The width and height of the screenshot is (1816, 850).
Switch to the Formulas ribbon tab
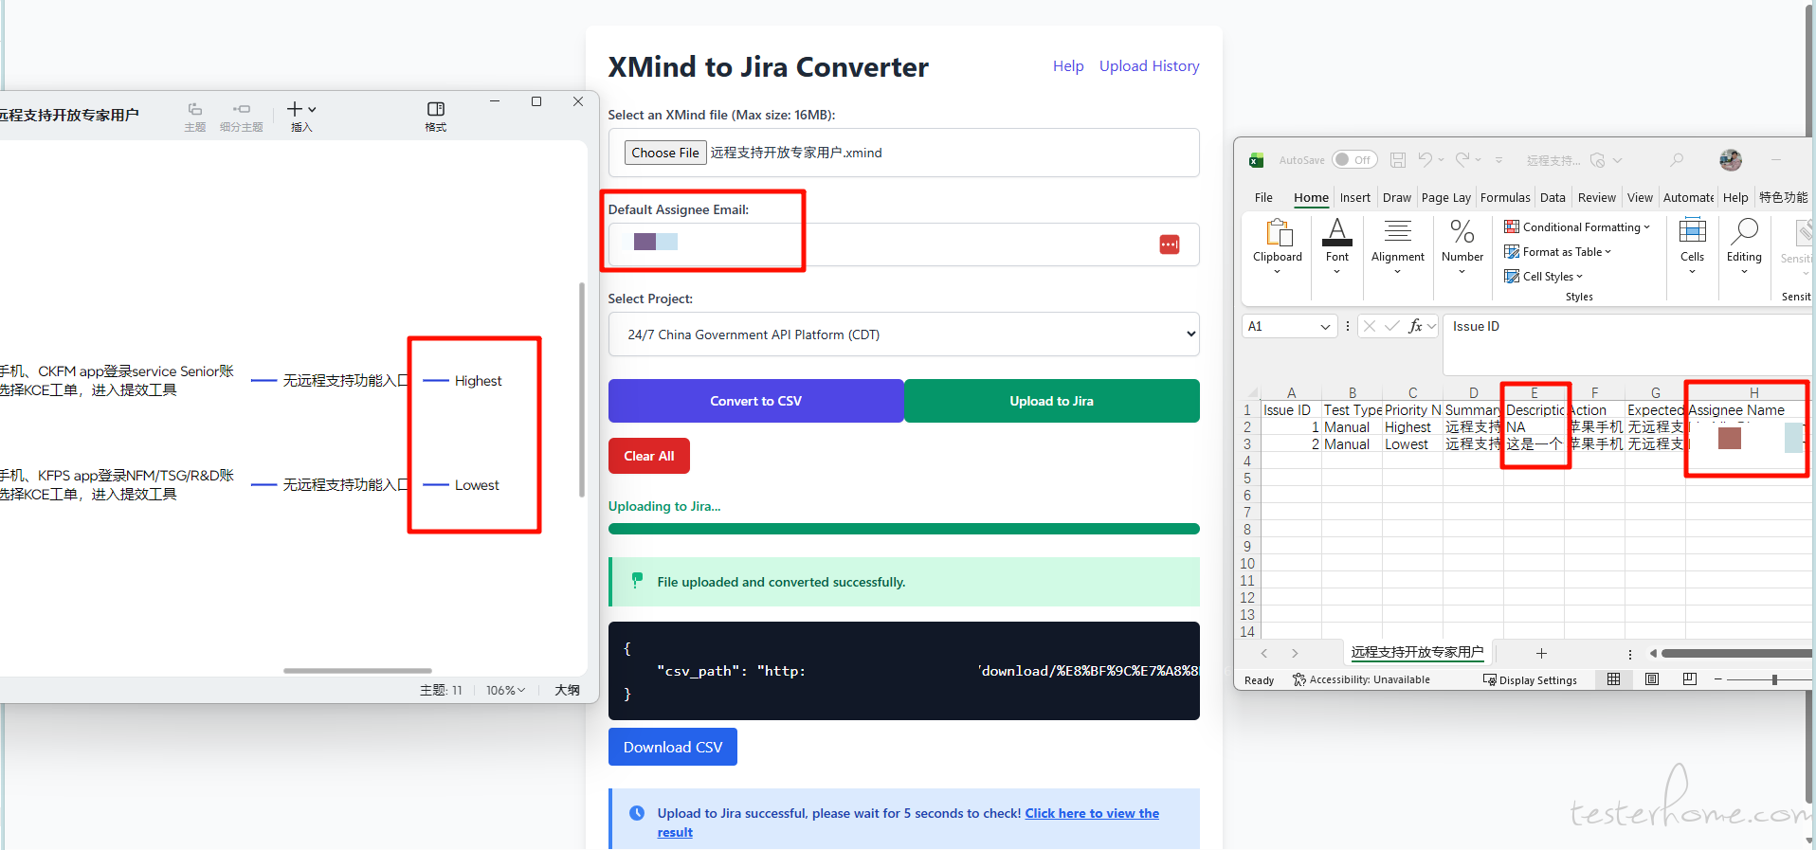[x=1504, y=198]
